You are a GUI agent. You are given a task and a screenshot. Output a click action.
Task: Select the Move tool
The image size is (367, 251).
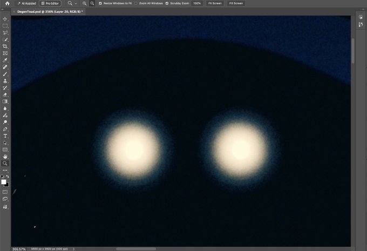(x=5, y=19)
